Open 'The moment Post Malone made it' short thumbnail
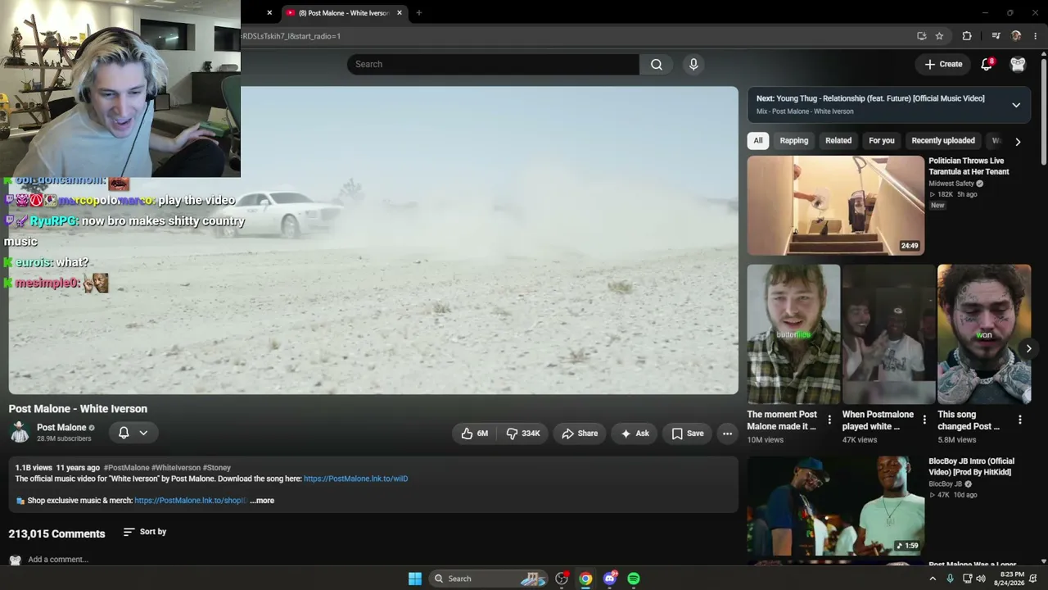This screenshot has height=590, width=1048. (793, 334)
